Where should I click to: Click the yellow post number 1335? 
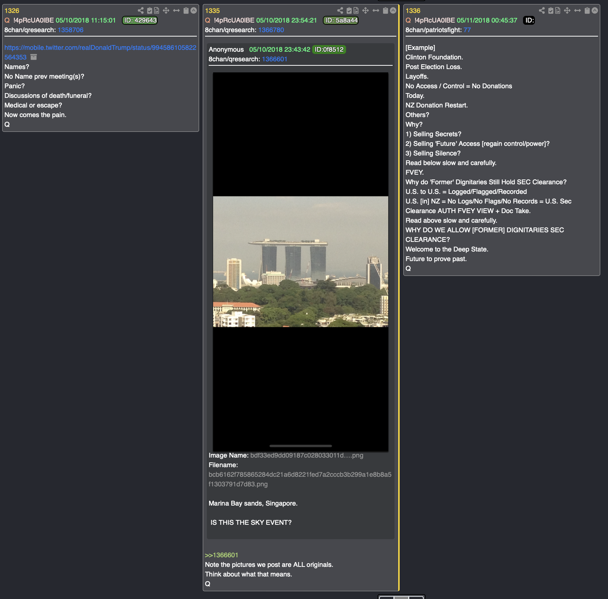(x=212, y=11)
